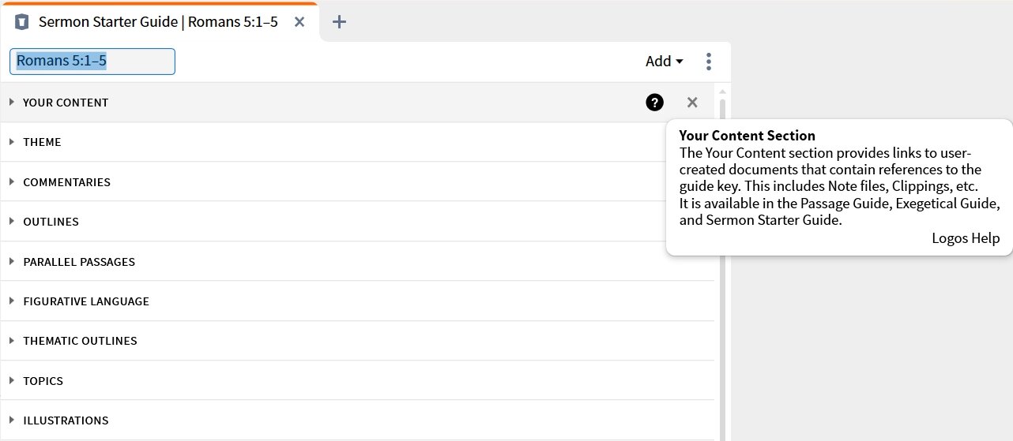Click the COMMENTARIES heading text
This screenshot has height=441, width=1013.
pyautogui.click(x=66, y=182)
